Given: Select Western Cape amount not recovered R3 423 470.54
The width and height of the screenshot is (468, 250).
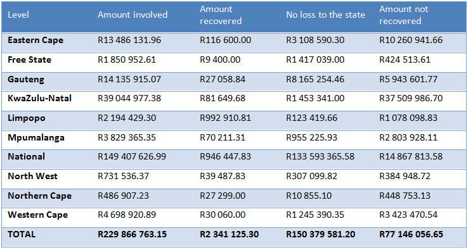Looking at the screenshot, I should tap(408, 215).
